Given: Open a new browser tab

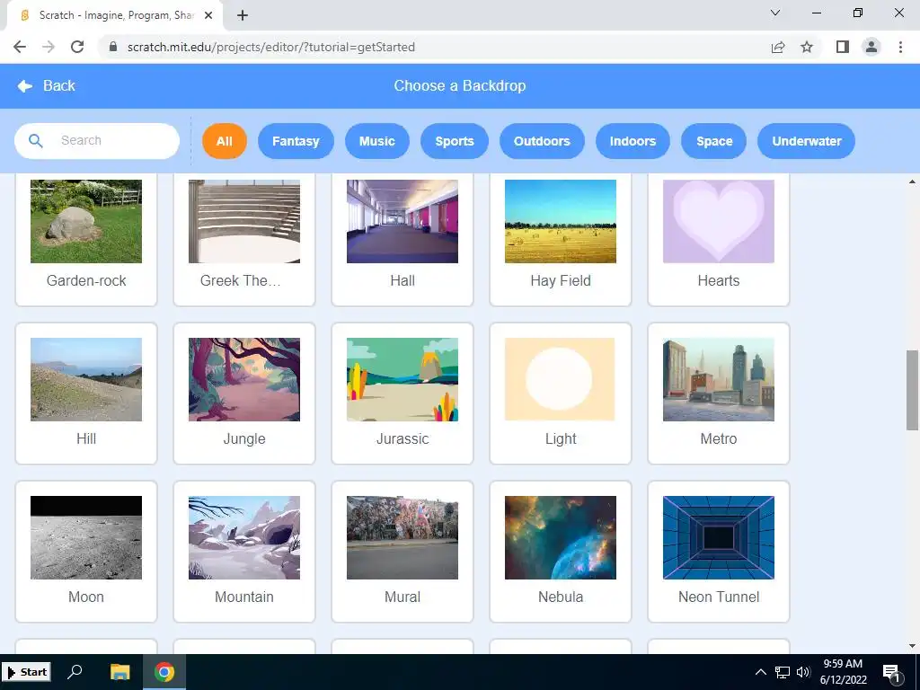Looking at the screenshot, I should (243, 16).
